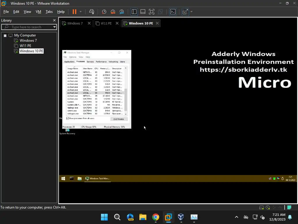This screenshot has height=224, width=298.
Task: Select Windows 10 PE in library tree
Action: tap(31, 51)
